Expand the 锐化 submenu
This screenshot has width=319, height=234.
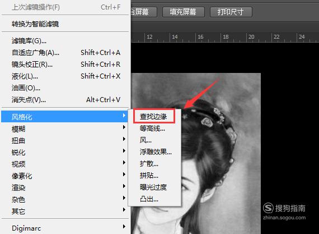tap(65, 153)
